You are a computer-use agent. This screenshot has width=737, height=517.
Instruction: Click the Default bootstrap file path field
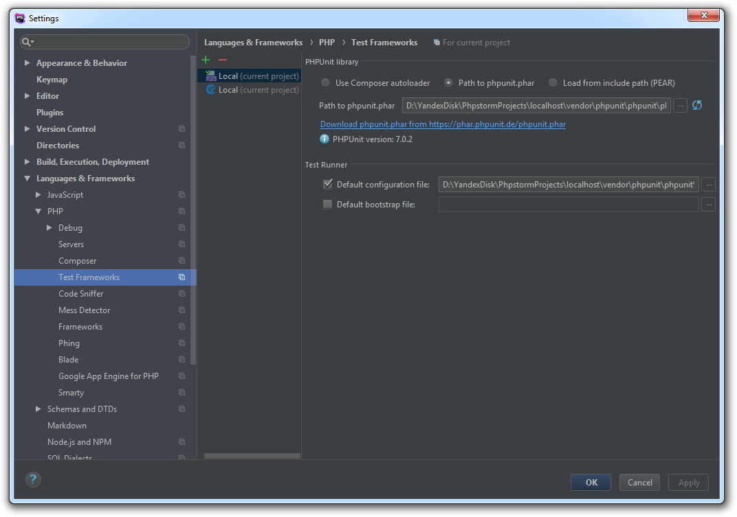tap(569, 205)
